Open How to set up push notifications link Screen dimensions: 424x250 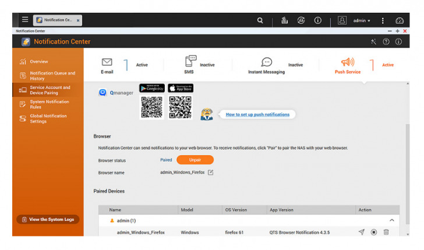tap(257, 115)
